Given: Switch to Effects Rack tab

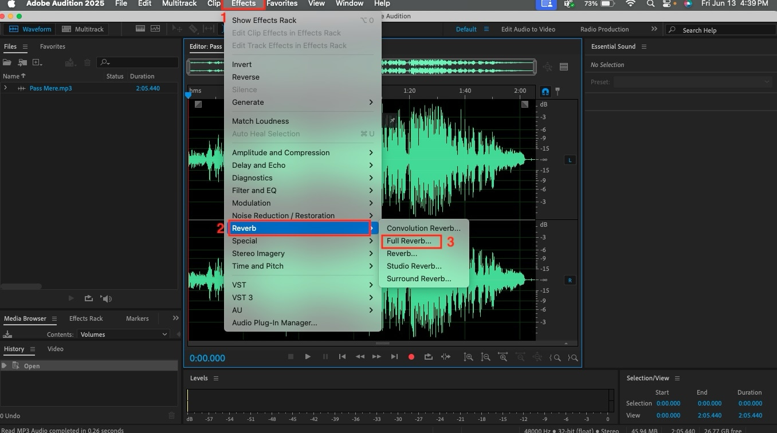Looking at the screenshot, I should tap(86, 318).
